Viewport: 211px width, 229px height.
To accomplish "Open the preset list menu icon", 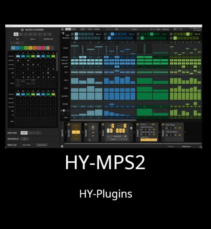I will (x=116, y=29).
